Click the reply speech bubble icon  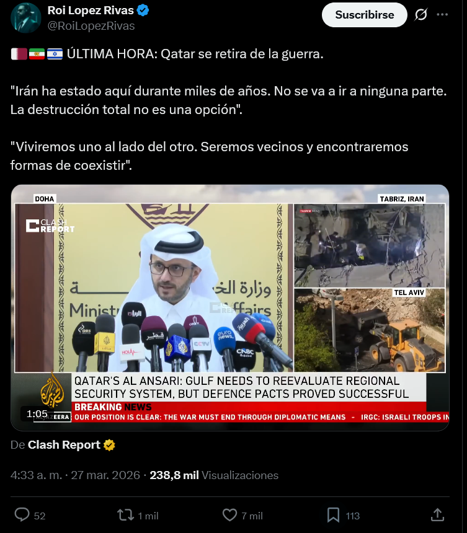(x=22, y=514)
